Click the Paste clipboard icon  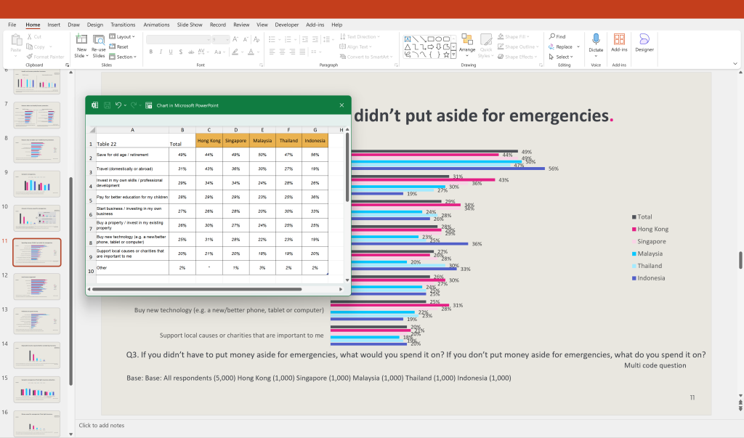pyautogui.click(x=16, y=39)
